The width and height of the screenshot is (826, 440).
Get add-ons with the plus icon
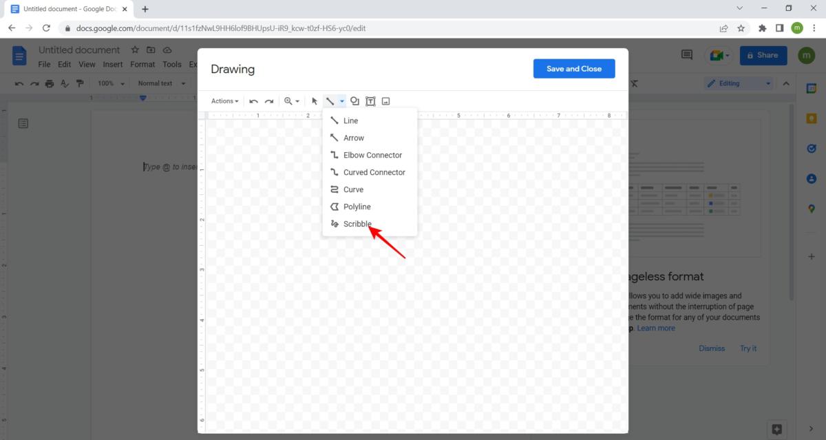tap(812, 256)
